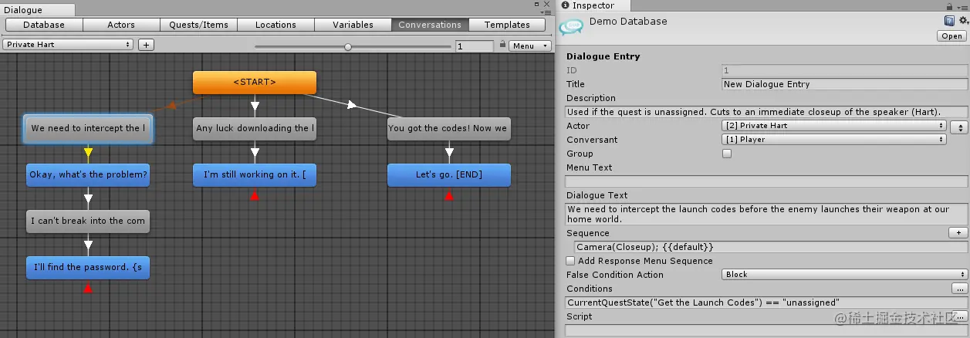Switch to the Quests/Items tab

pyautogui.click(x=198, y=25)
